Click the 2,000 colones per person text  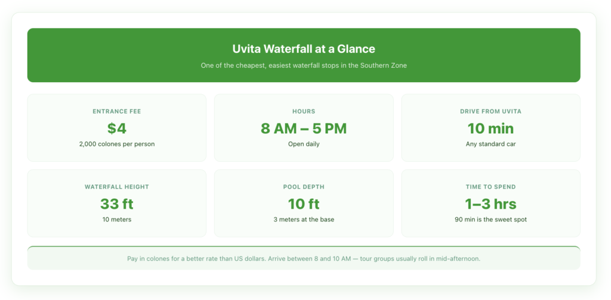(117, 144)
